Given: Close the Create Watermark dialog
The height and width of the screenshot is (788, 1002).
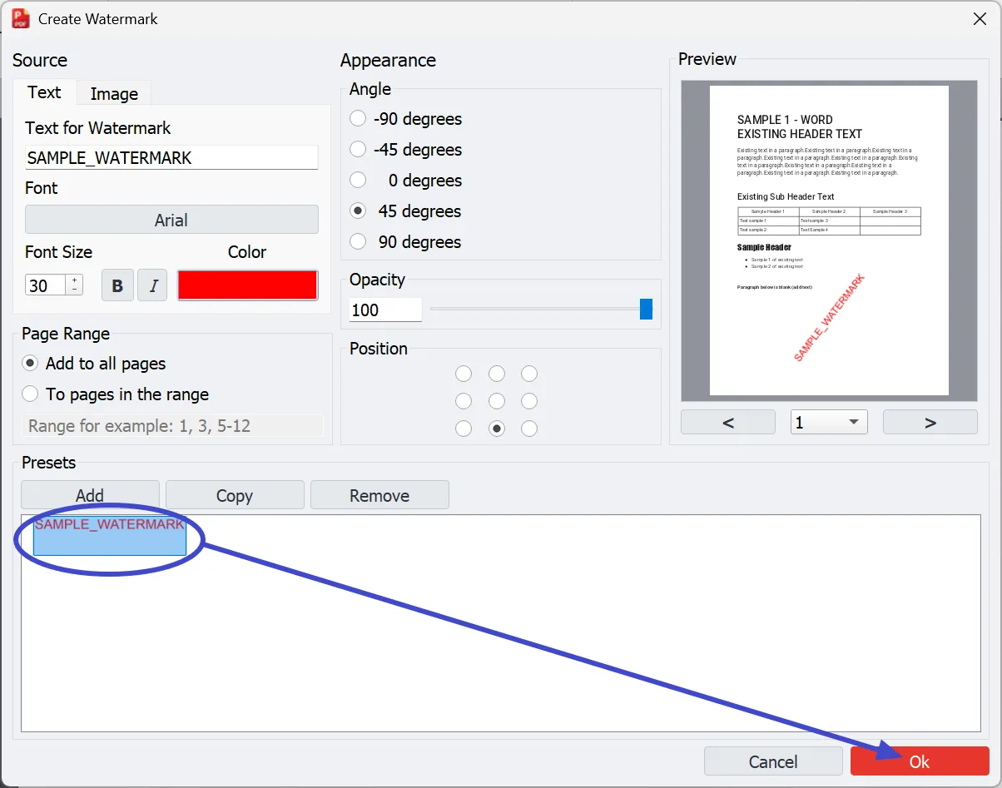Looking at the screenshot, I should click(x=980, y=18).
